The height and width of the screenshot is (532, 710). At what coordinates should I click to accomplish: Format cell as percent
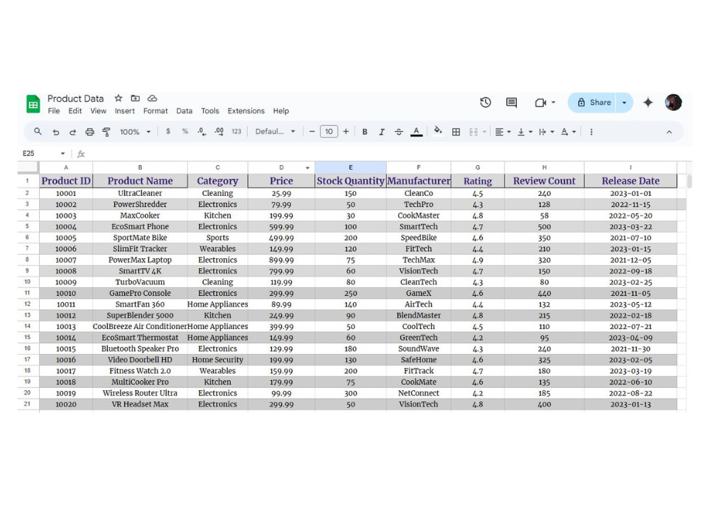click(185, 132)
